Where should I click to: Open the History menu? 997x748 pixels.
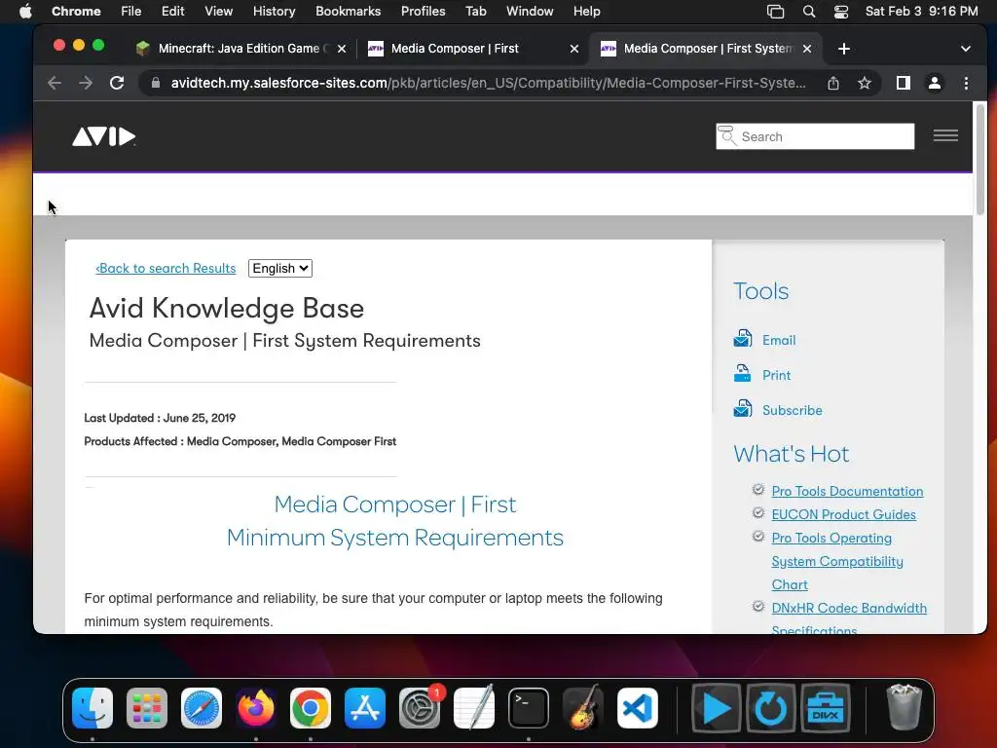pos(274,11)
